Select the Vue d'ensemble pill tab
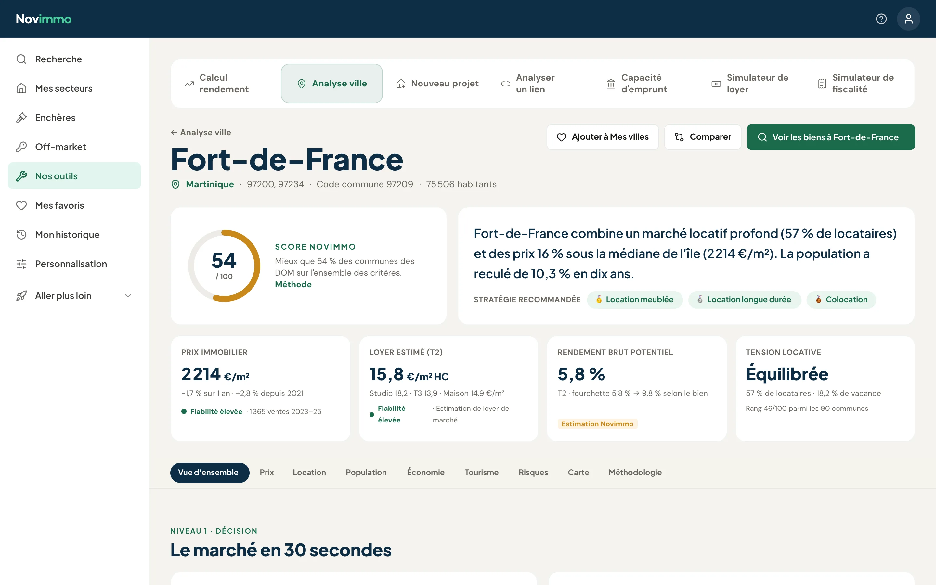 pos(210,473)
